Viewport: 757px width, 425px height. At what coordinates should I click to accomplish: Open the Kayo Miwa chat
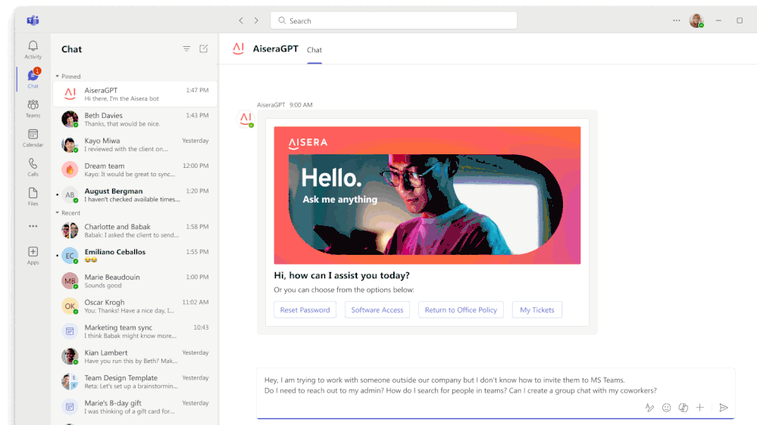pos(135,144)
